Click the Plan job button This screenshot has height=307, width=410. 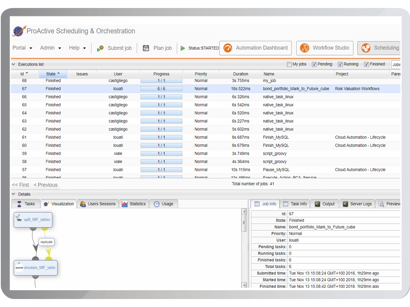coord(157,48)
